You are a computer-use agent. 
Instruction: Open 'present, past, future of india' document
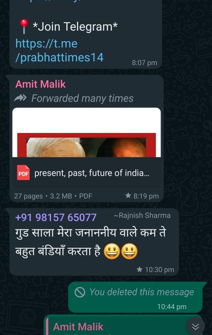tap(92, 173)
